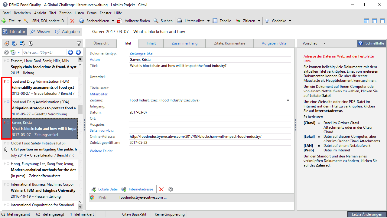Click the reference list vertical scrollbar thumb
387x218 pixels.
pos(80,110)
